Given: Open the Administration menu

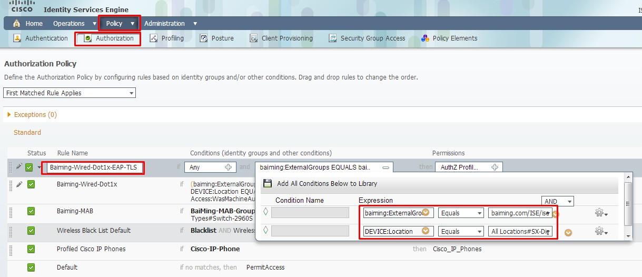Looking at the screenshot, I should pyautogui.click(x=170, y=23).
